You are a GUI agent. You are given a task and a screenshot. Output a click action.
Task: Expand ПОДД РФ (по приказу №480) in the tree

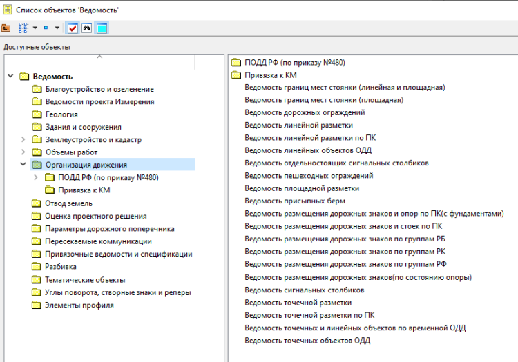pyautogui.click(x=36, y=178)
